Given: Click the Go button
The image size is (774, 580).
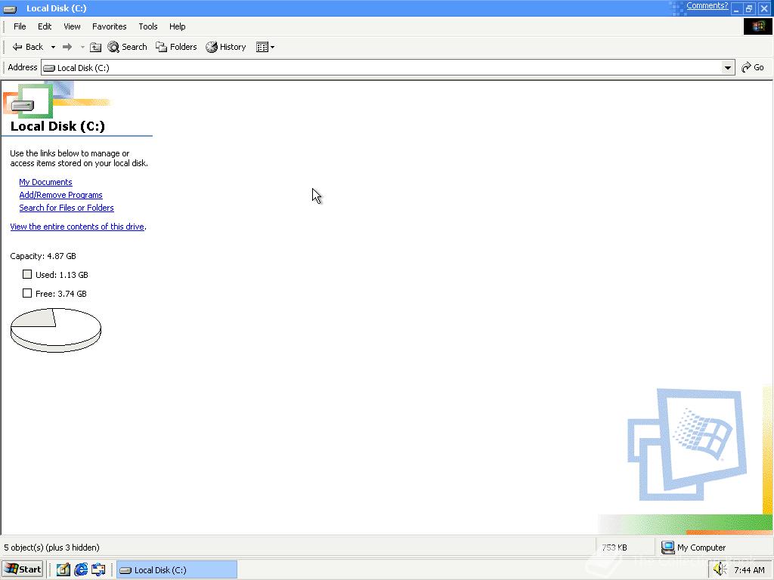Looking at the screenshot, I should pyautogui.click(x=753, y=67).
